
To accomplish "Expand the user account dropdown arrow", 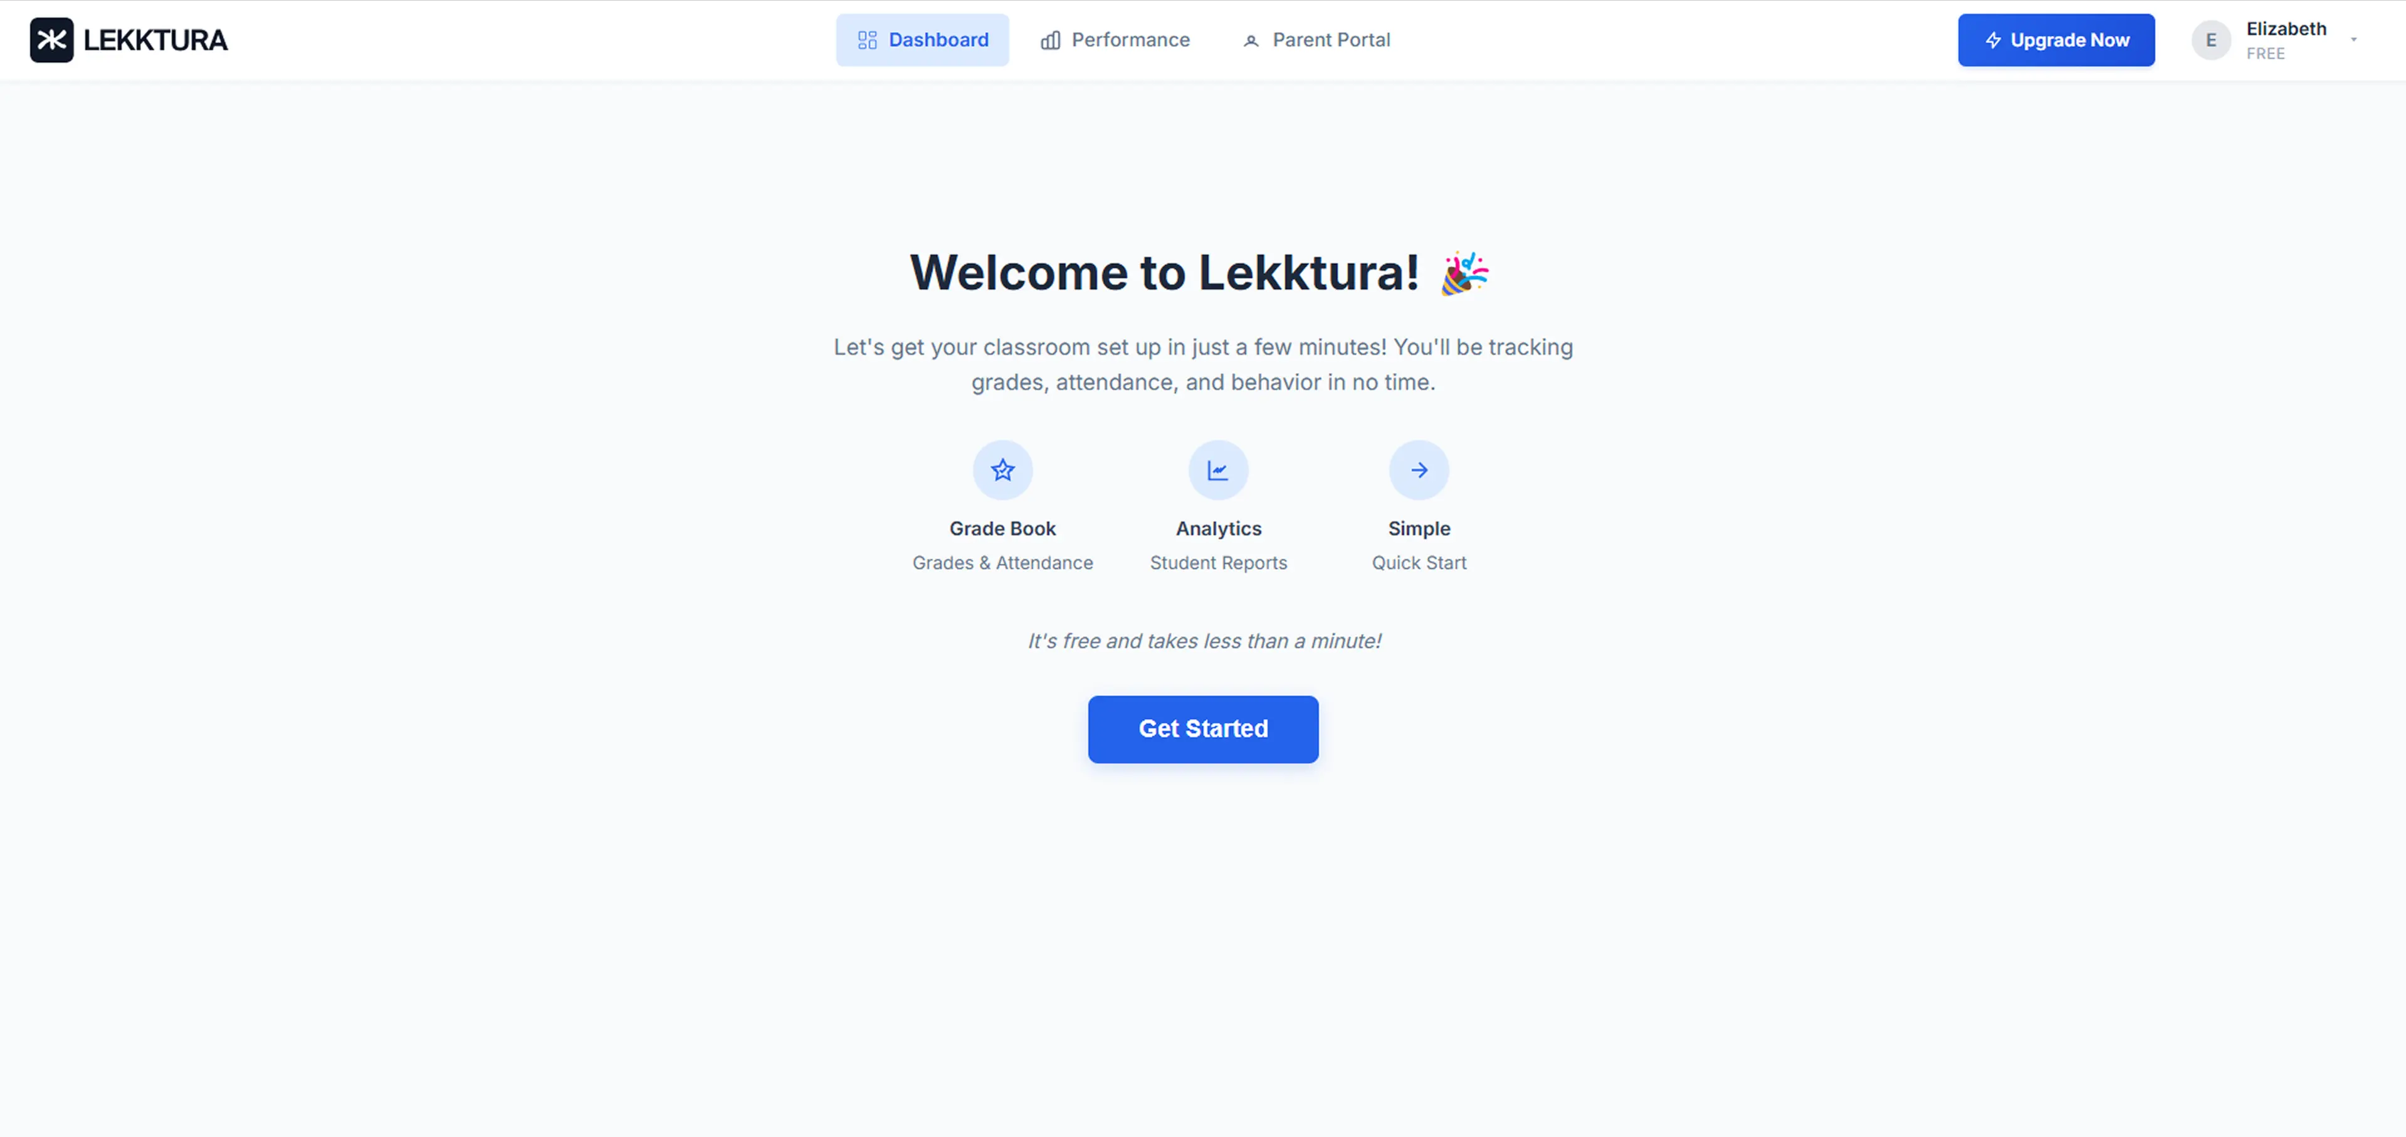I will pos(2354,40).
